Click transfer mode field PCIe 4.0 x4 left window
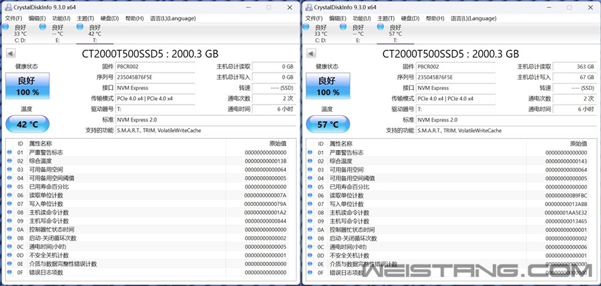601x286 pixels. [x=155, y=99]
